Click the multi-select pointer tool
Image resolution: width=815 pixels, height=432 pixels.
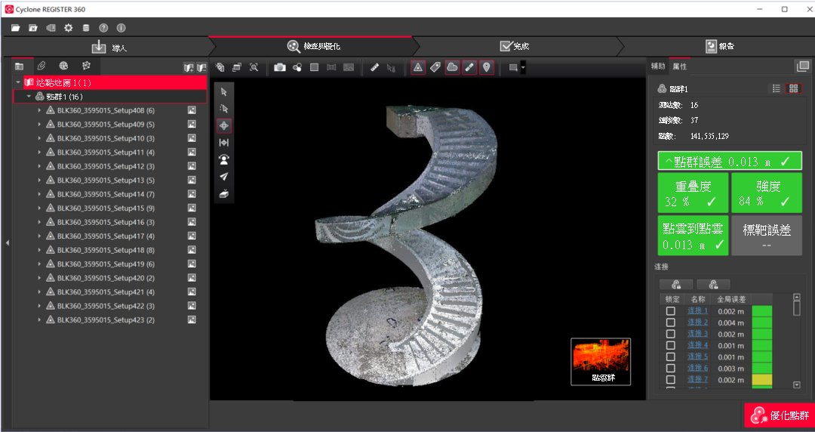[x=224, y=109]
